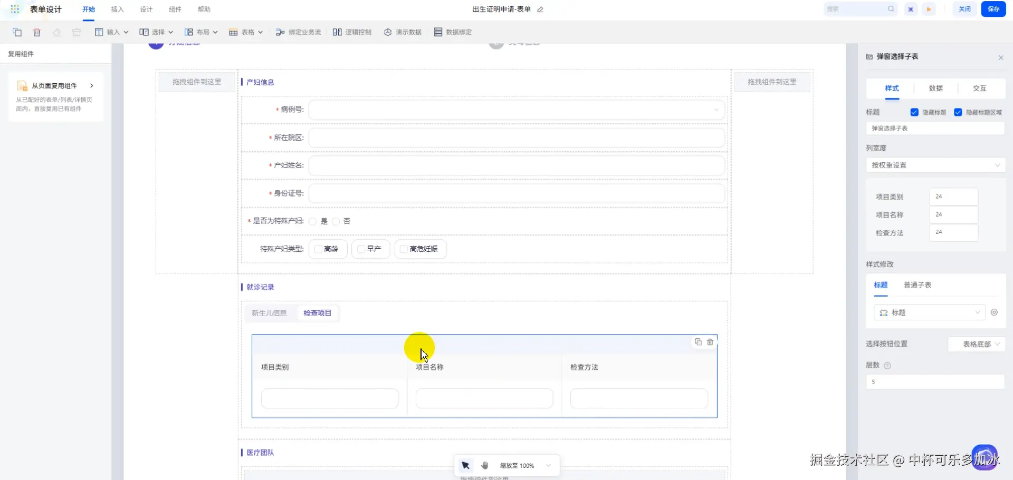Open the 表格底部 button position dropdown
1013x480 pixels.
pos(977,344)
